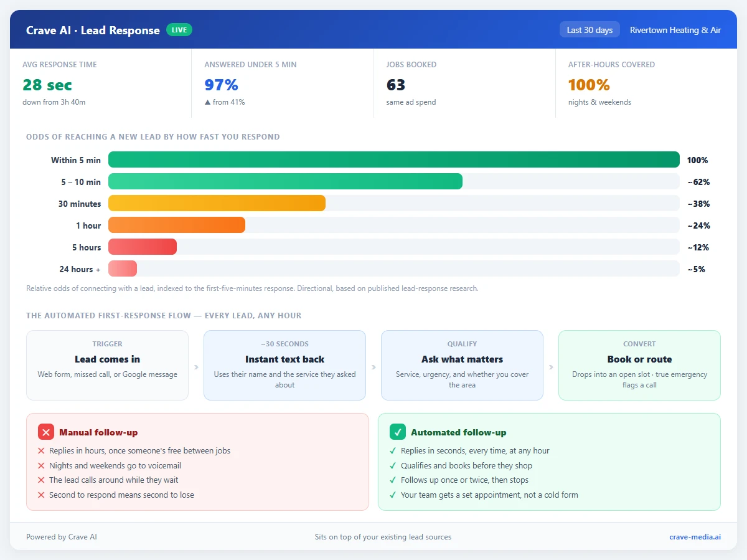Click checkmark beside 'Your team gets a set appointment'

coord(393,495)
